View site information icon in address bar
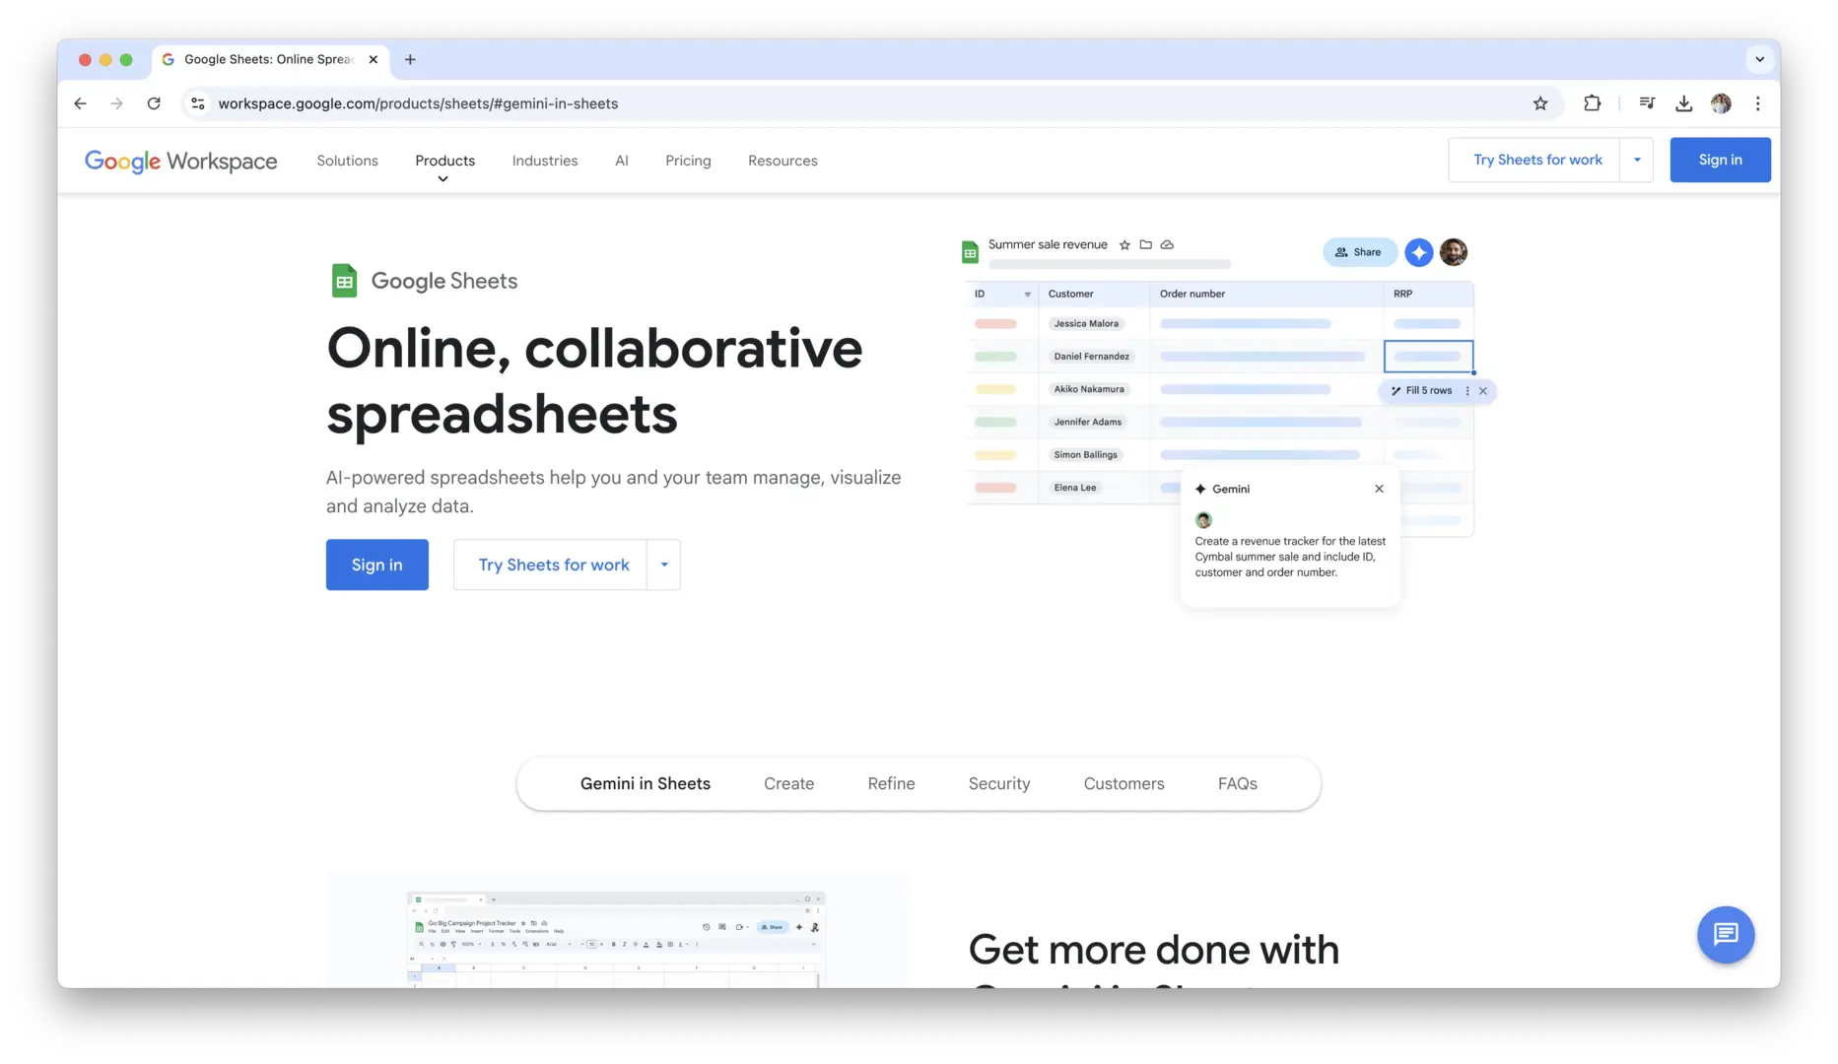1838x1064 pixels. (198, 103)
